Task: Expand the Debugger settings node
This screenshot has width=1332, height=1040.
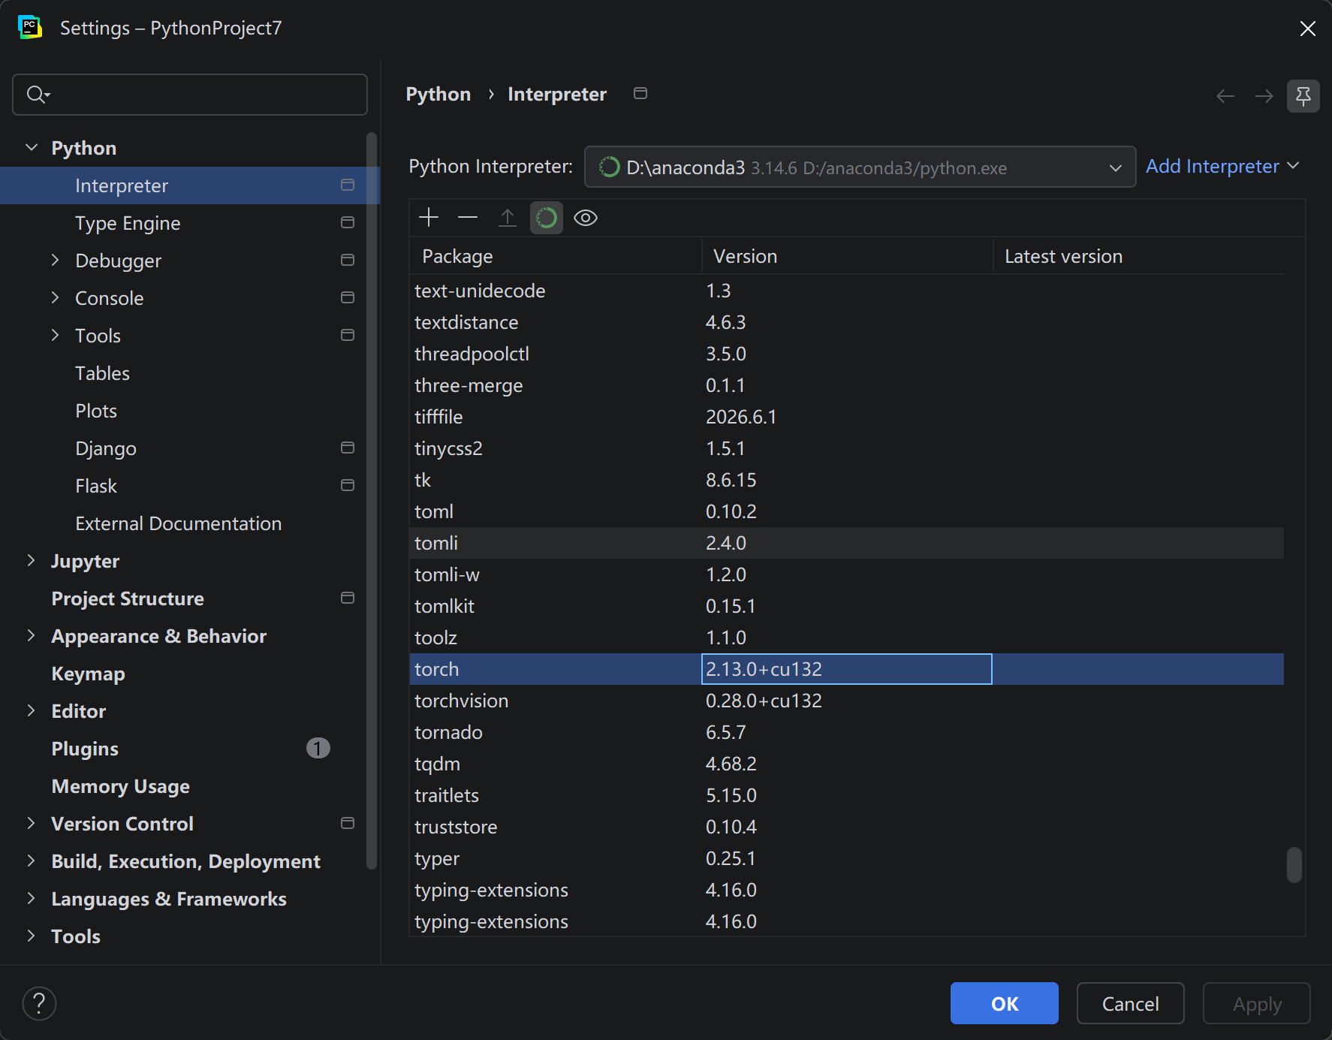Action: point(55,260)
